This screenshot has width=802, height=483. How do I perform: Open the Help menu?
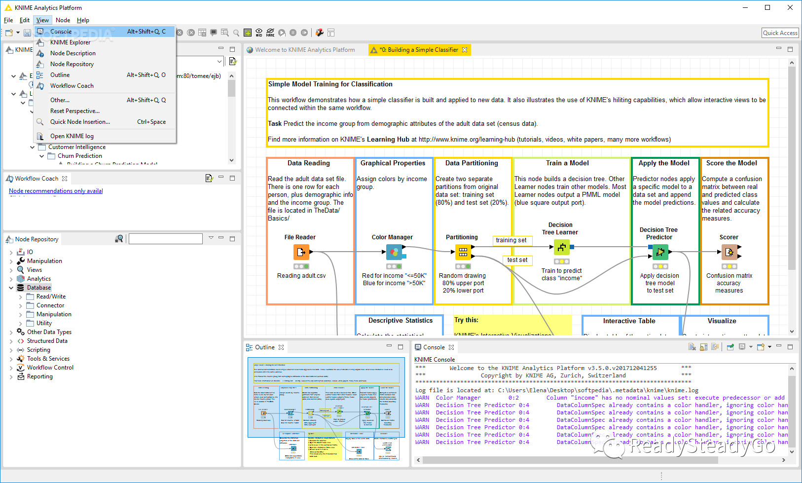[x=83, y=20]
